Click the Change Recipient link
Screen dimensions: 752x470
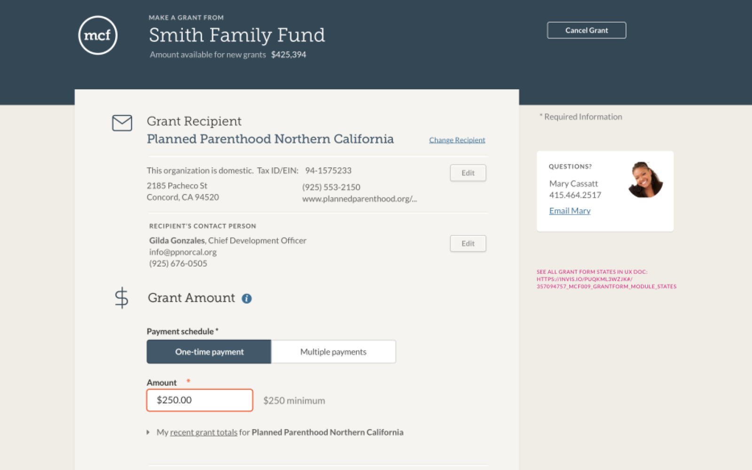coord(457,140)
